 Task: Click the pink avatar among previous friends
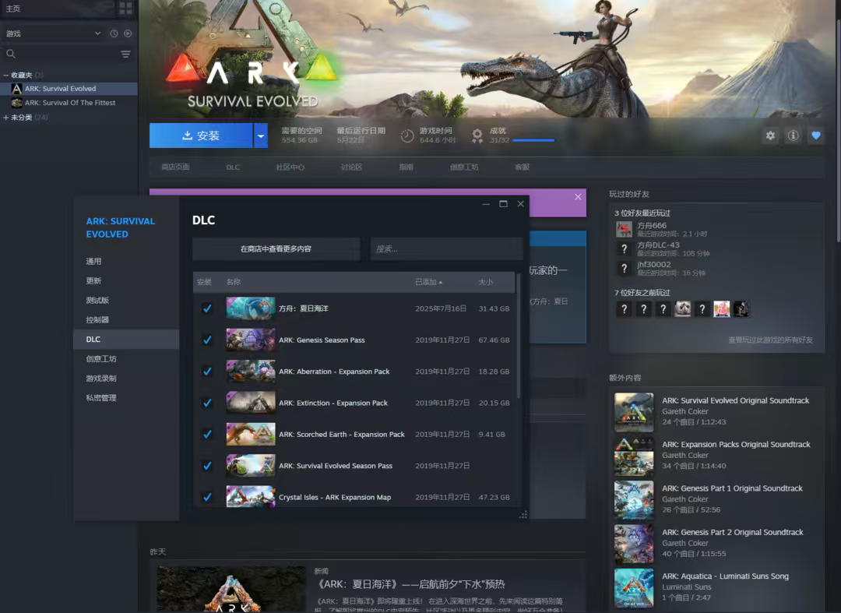pyautogui.click(x=721, y=309)
